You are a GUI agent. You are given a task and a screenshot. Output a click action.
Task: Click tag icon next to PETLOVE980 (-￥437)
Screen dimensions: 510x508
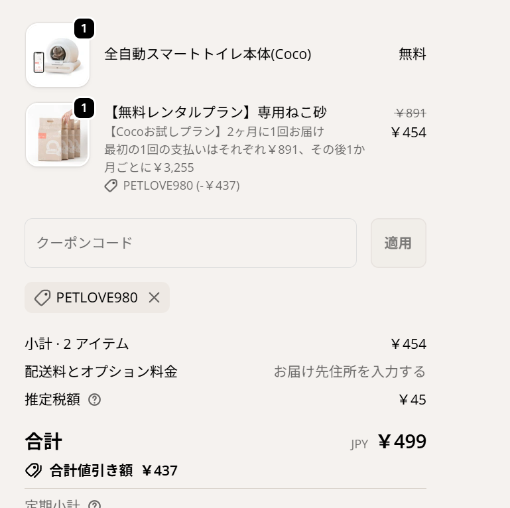click(111, 186)
